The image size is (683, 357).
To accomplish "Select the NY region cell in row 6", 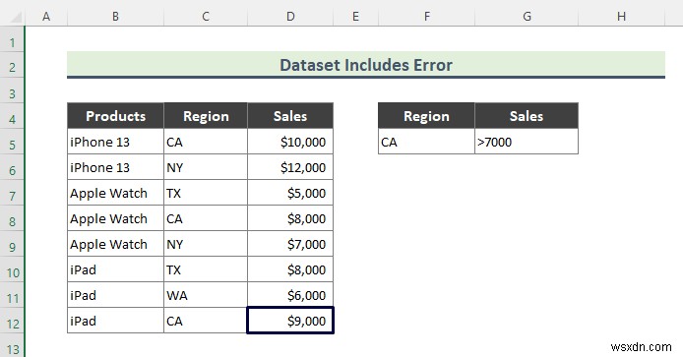I will [x=206, y=167].
